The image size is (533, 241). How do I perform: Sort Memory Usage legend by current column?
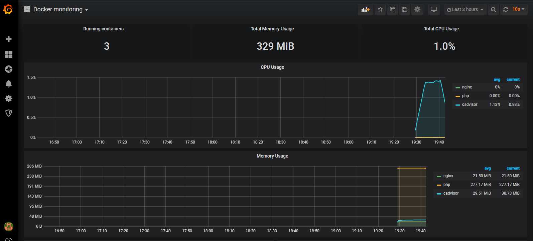(513, 168)
